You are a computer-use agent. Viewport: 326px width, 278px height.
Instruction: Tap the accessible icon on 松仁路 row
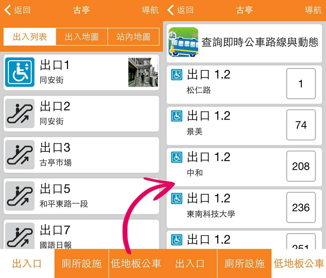click(177, 74)
